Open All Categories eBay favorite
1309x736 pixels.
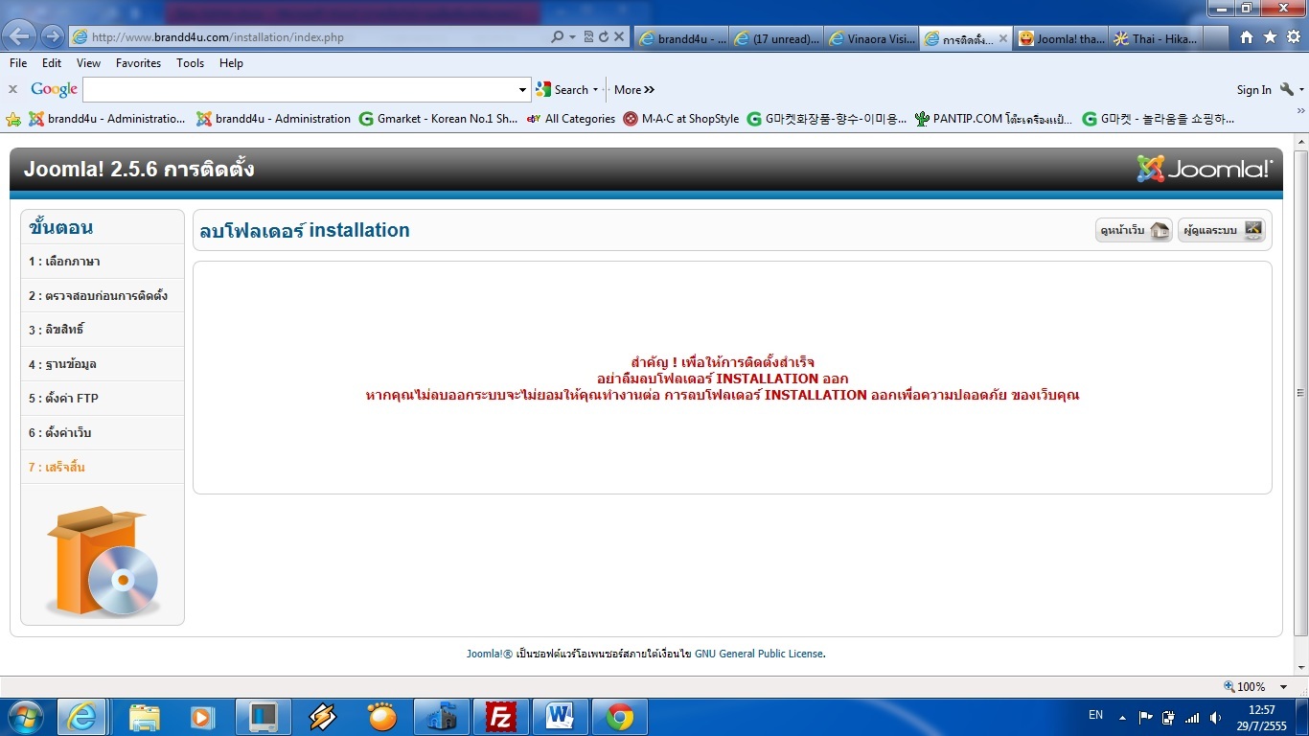[x=571, y=119]
